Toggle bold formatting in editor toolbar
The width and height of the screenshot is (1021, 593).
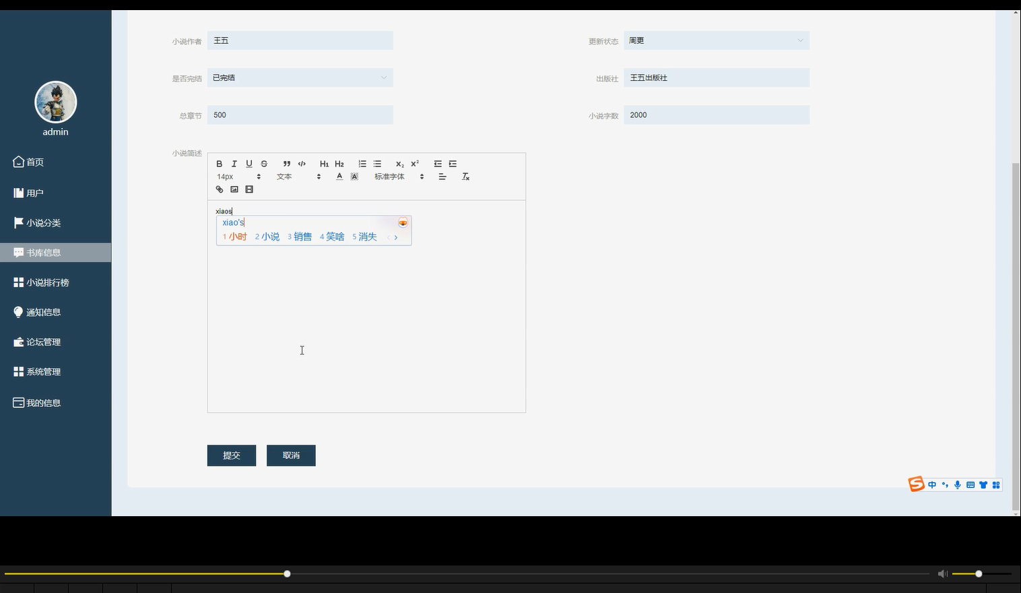219,164
